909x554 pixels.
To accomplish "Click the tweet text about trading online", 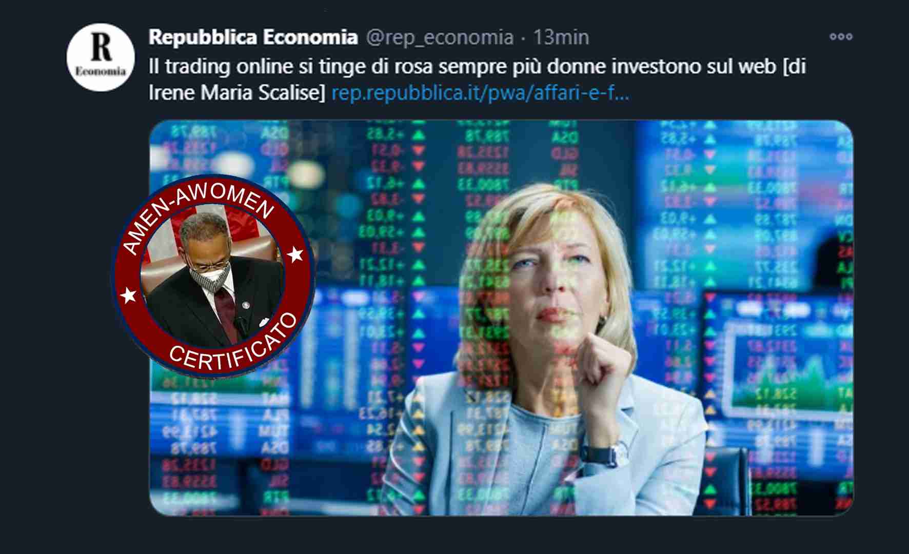I will click(x=477, y=80).
